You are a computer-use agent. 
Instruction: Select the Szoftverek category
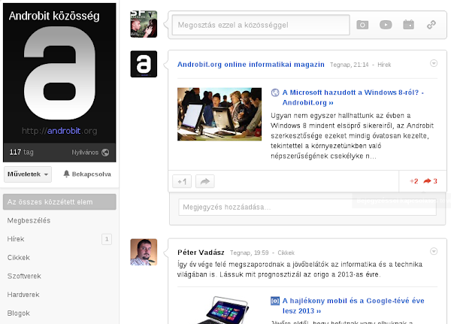coord(24,276)
